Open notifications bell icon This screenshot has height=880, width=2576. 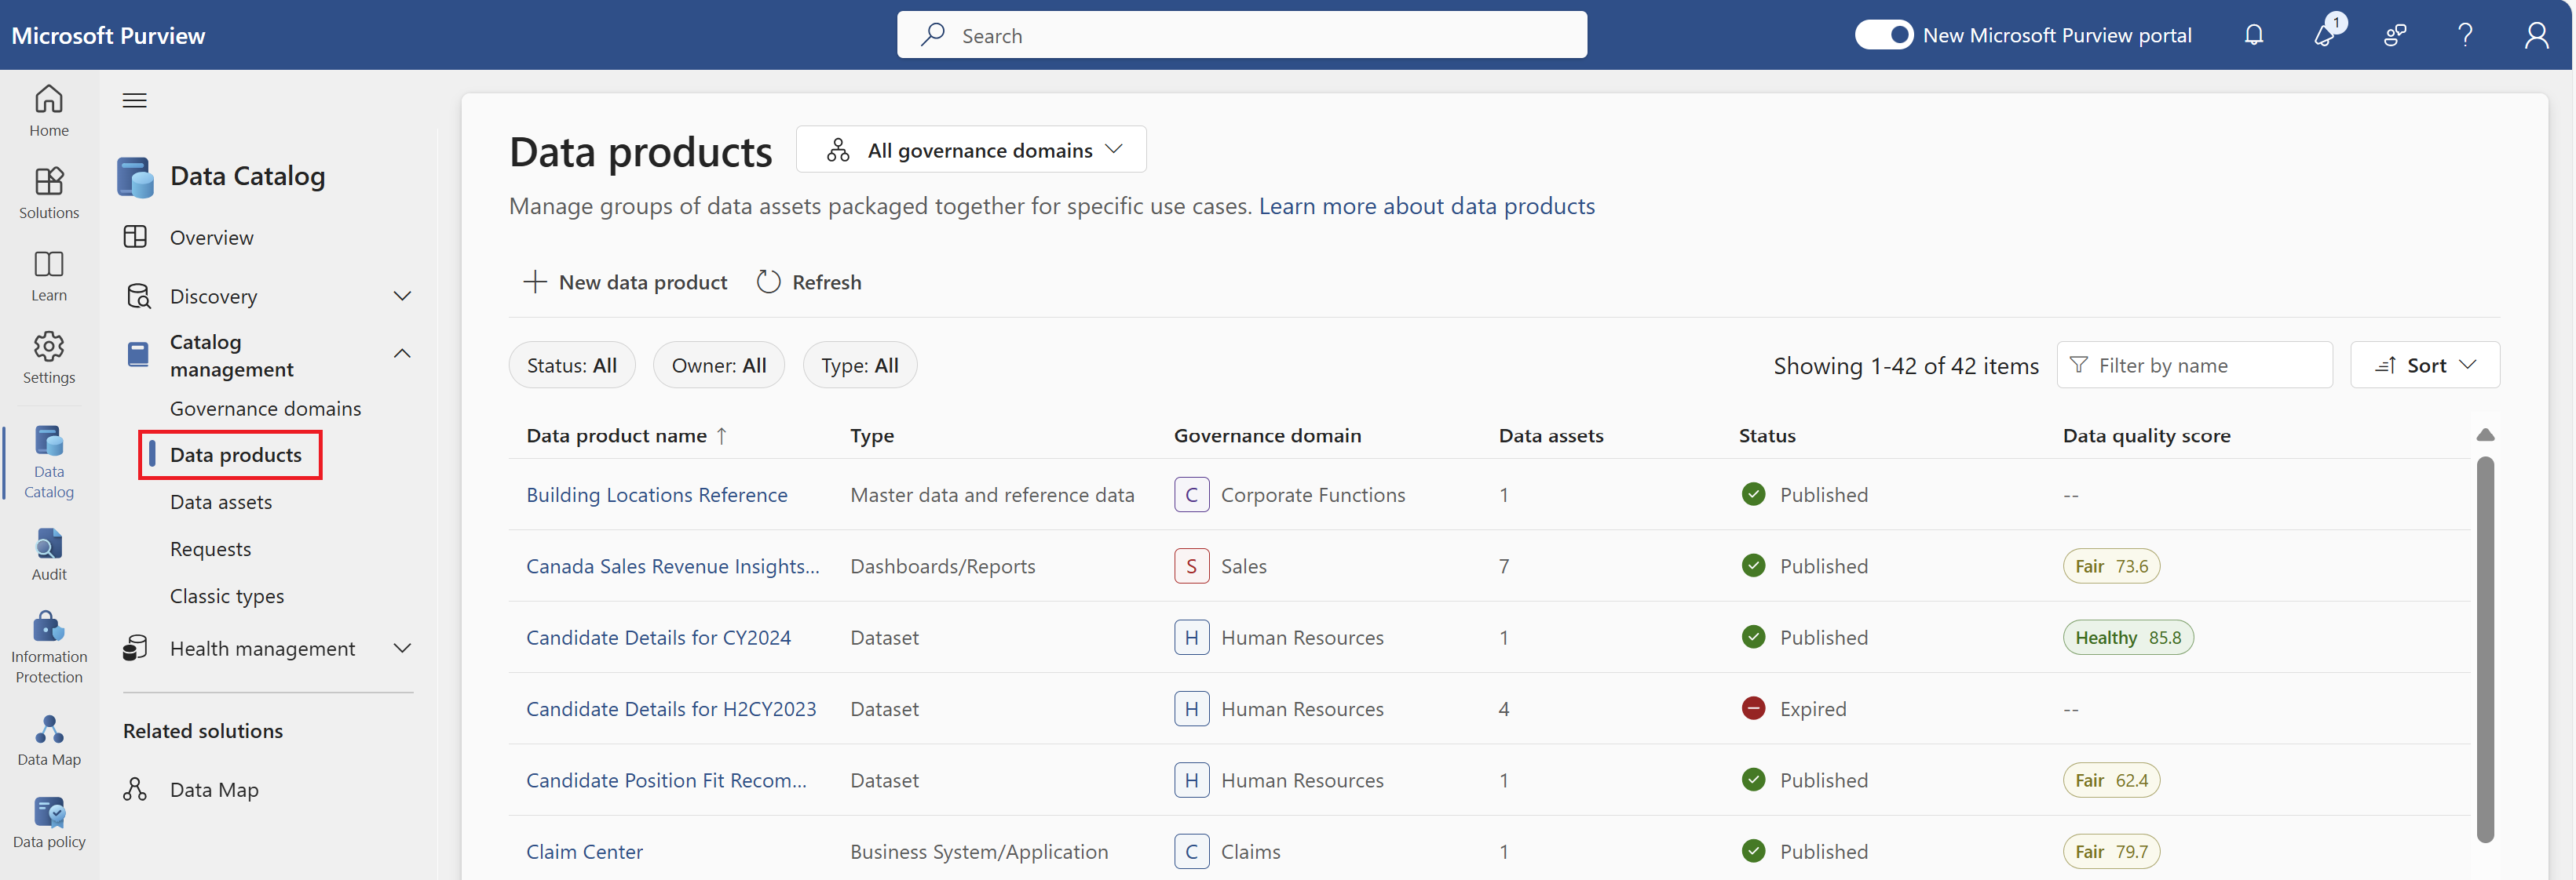tap(2253, 35)
